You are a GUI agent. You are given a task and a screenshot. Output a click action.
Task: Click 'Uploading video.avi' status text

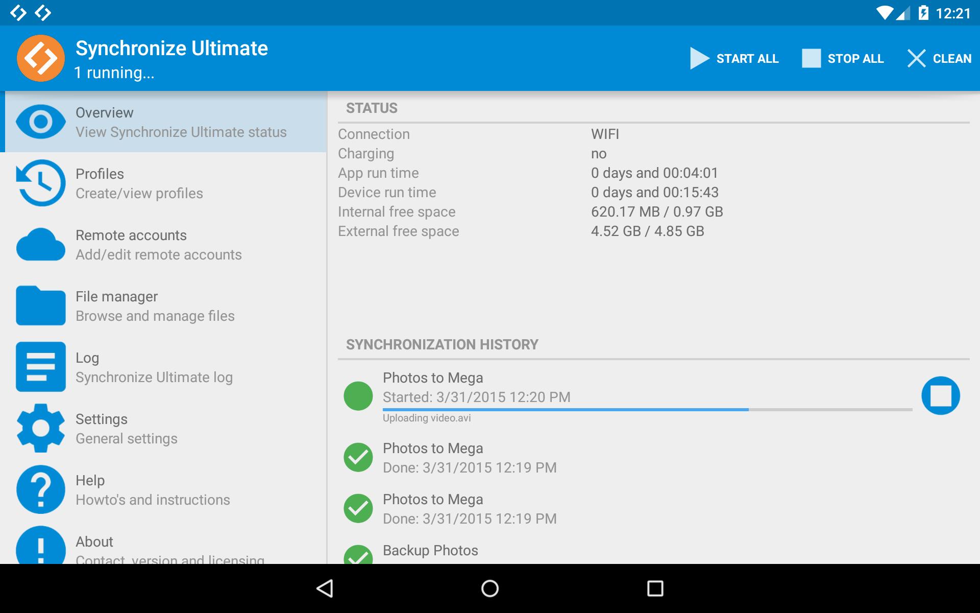coord(427,418)
